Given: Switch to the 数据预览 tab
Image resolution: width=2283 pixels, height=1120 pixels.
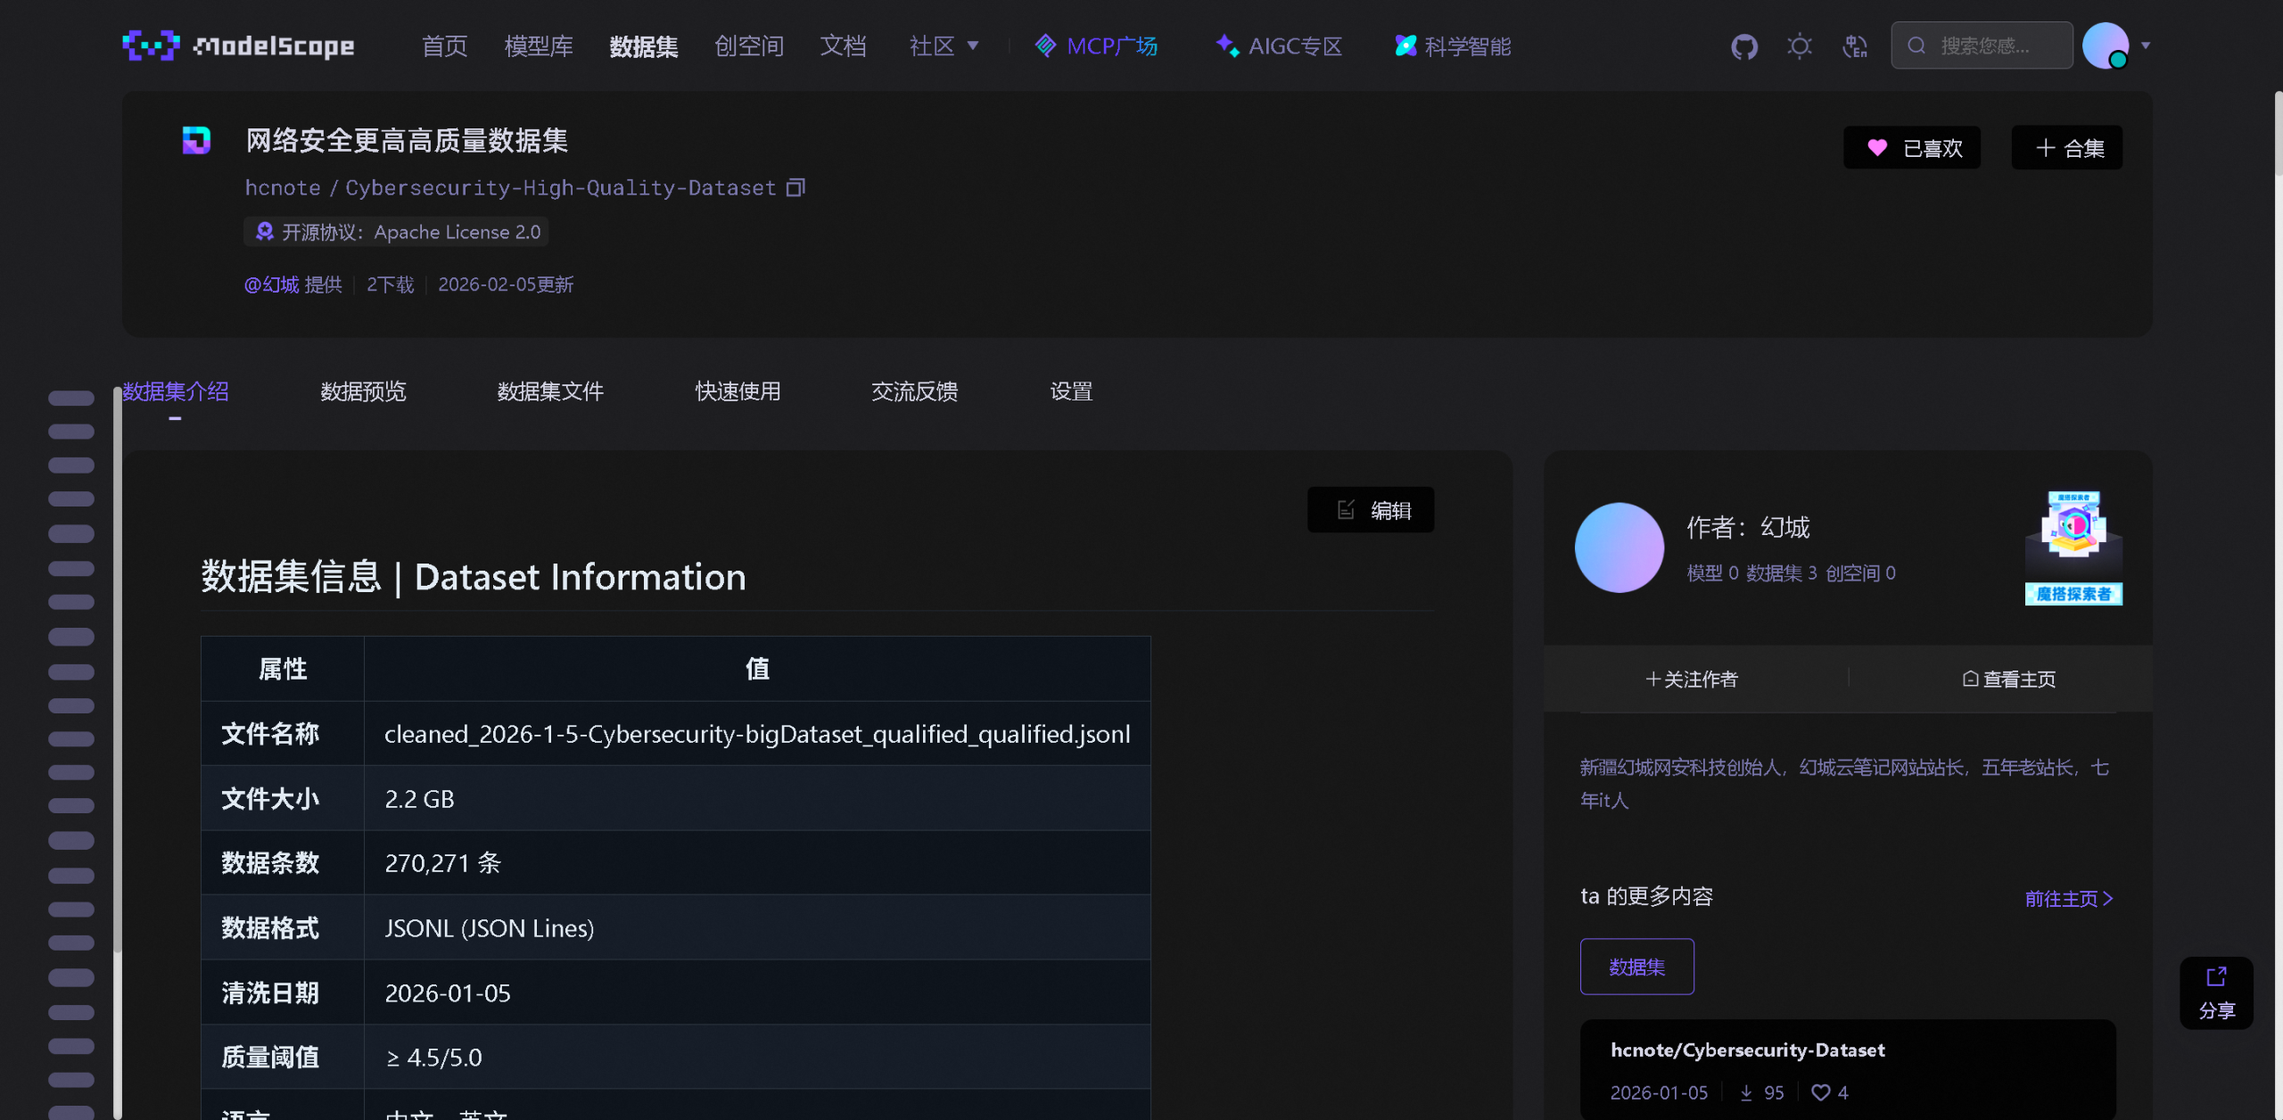Looking at the screenshot, I should point(362,391).
